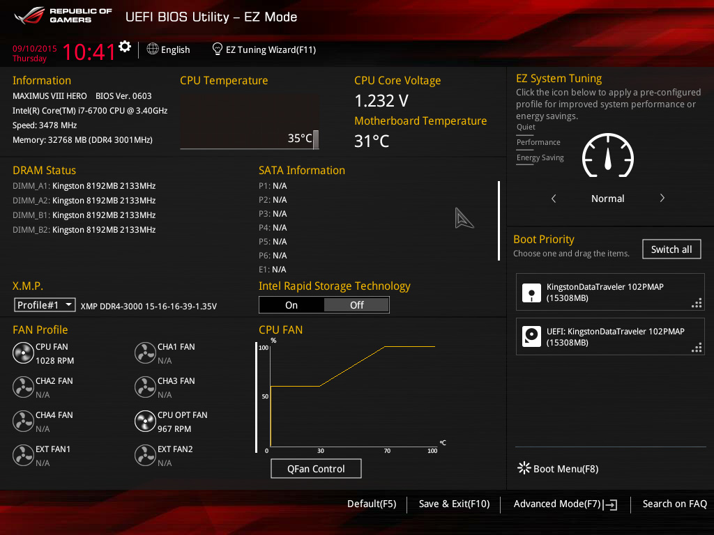Image resolution: width=714 pixels, height=535 pixels.
Task: Go to previous EZ tuning mode arrow
Action: point(554,199)
